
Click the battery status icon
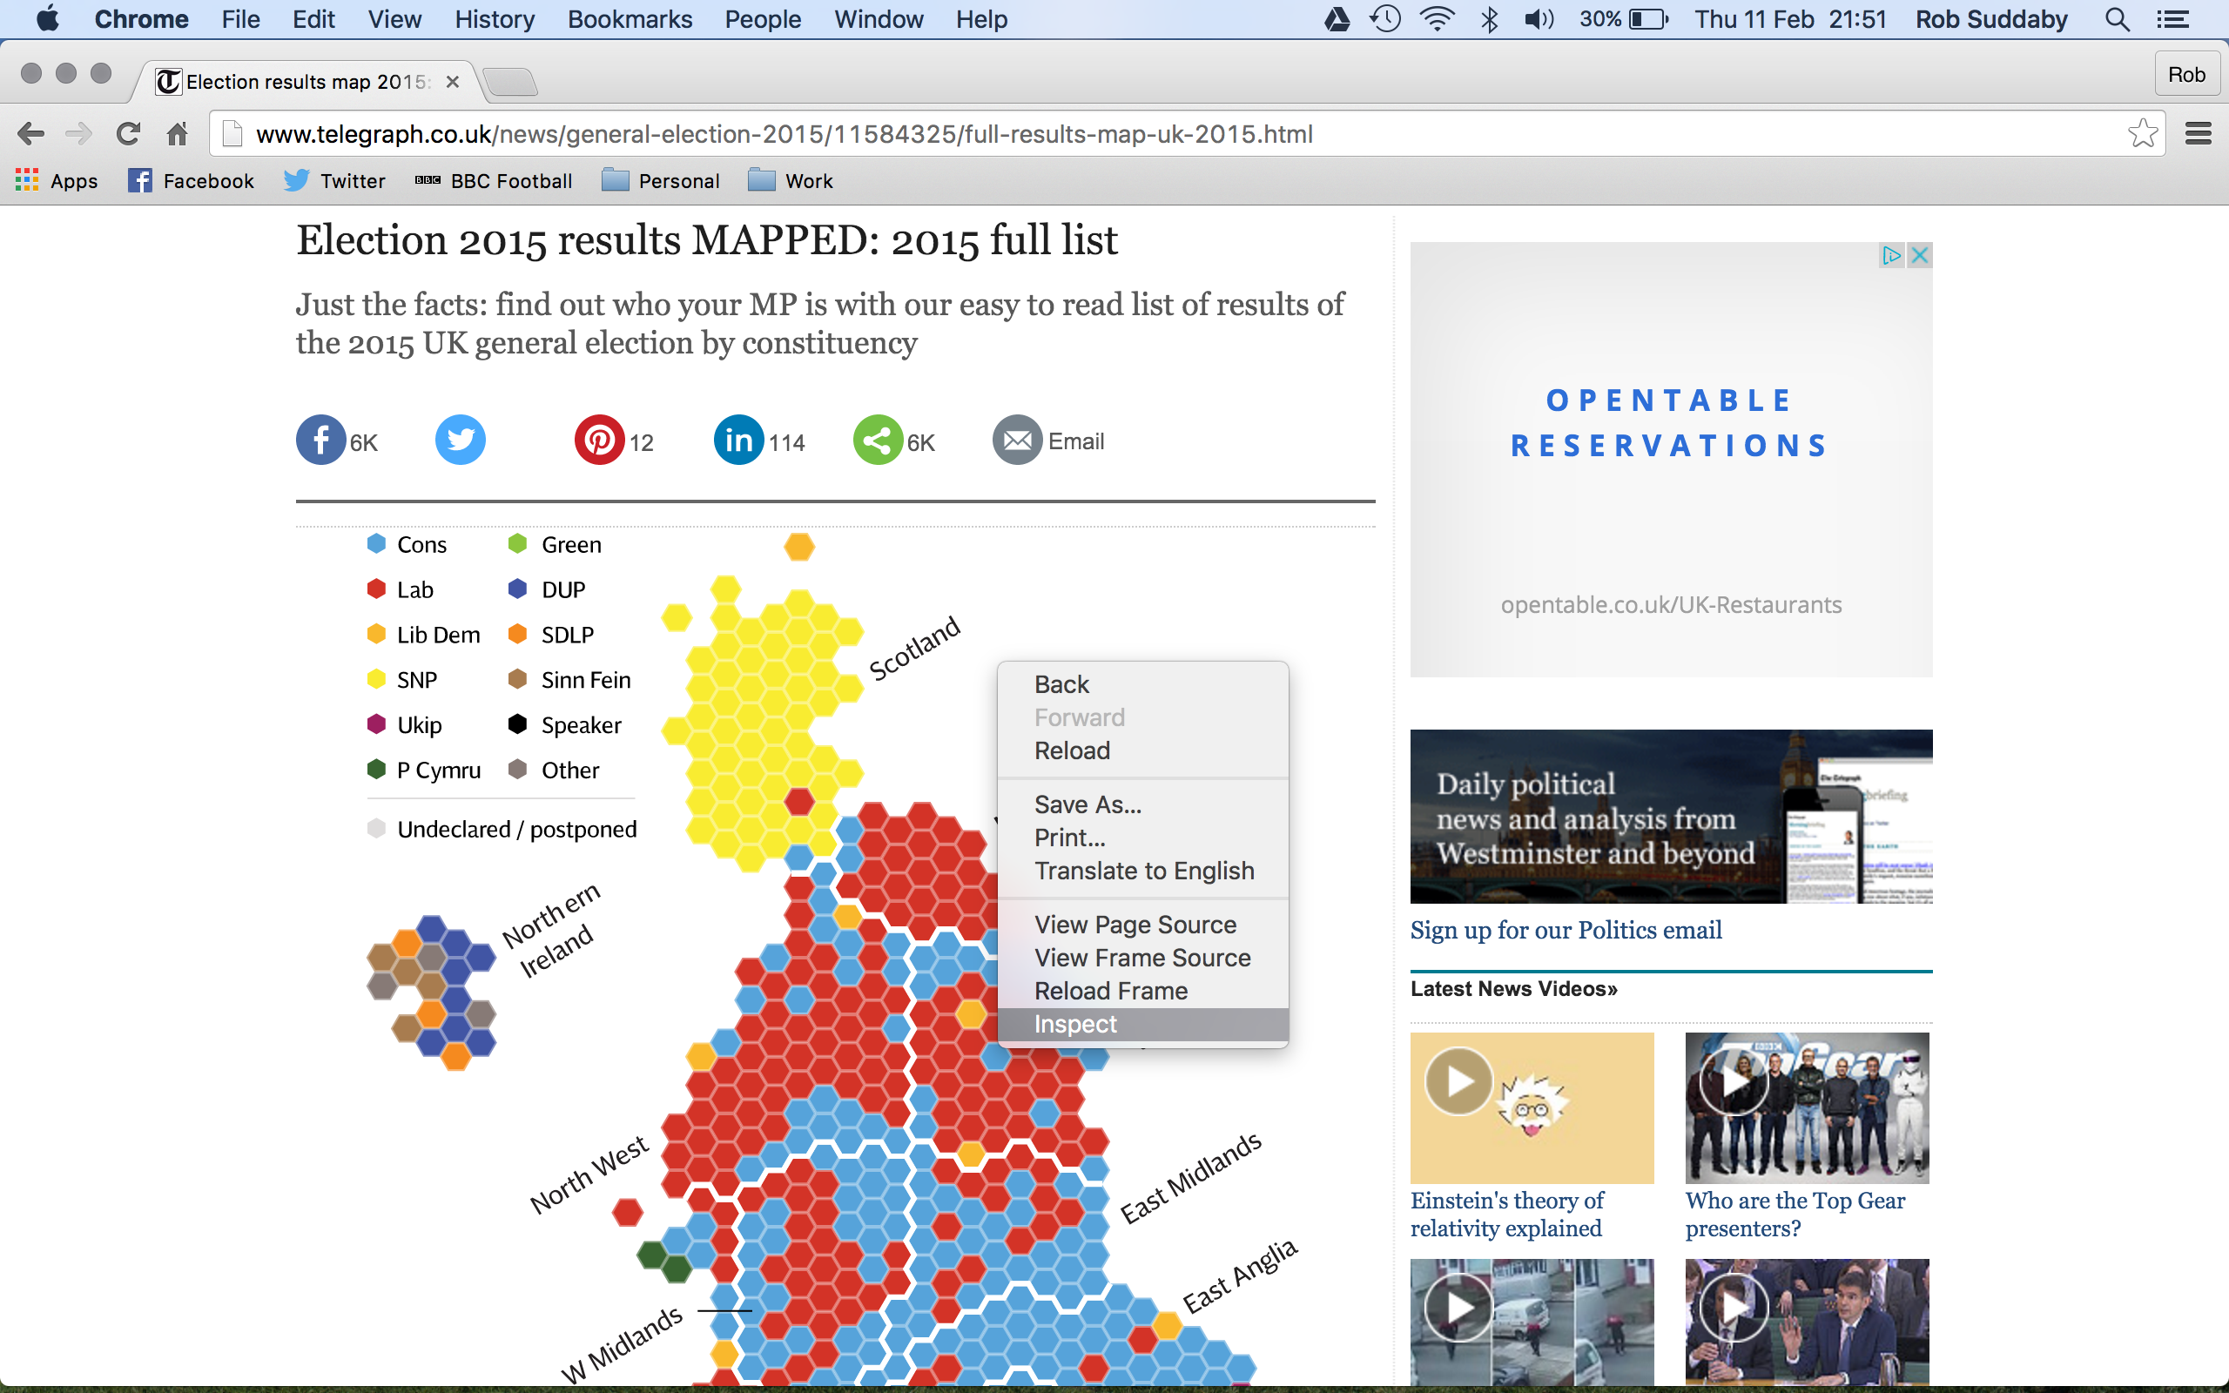pos(1647,19)
